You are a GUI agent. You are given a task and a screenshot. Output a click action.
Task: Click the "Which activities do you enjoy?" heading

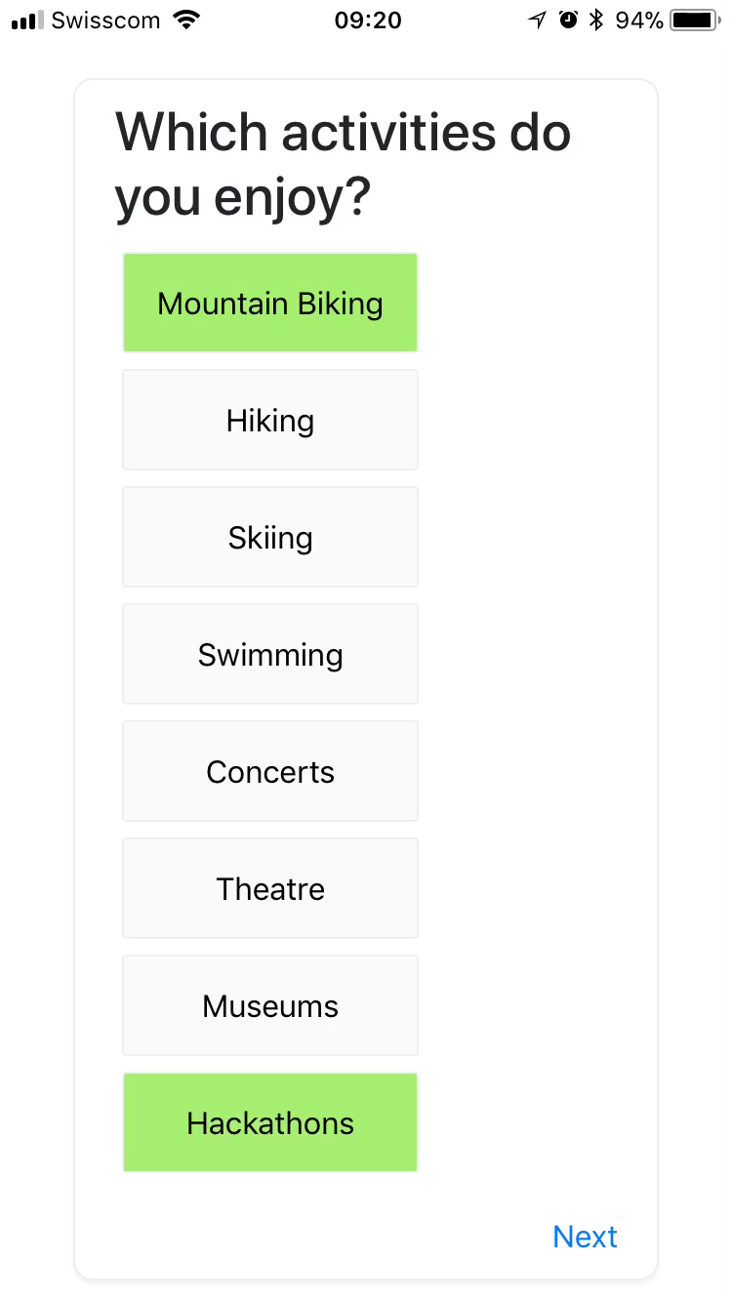pos(343,164)
